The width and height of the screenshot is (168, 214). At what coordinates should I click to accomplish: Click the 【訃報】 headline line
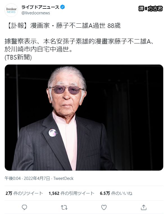pos(64,26)
